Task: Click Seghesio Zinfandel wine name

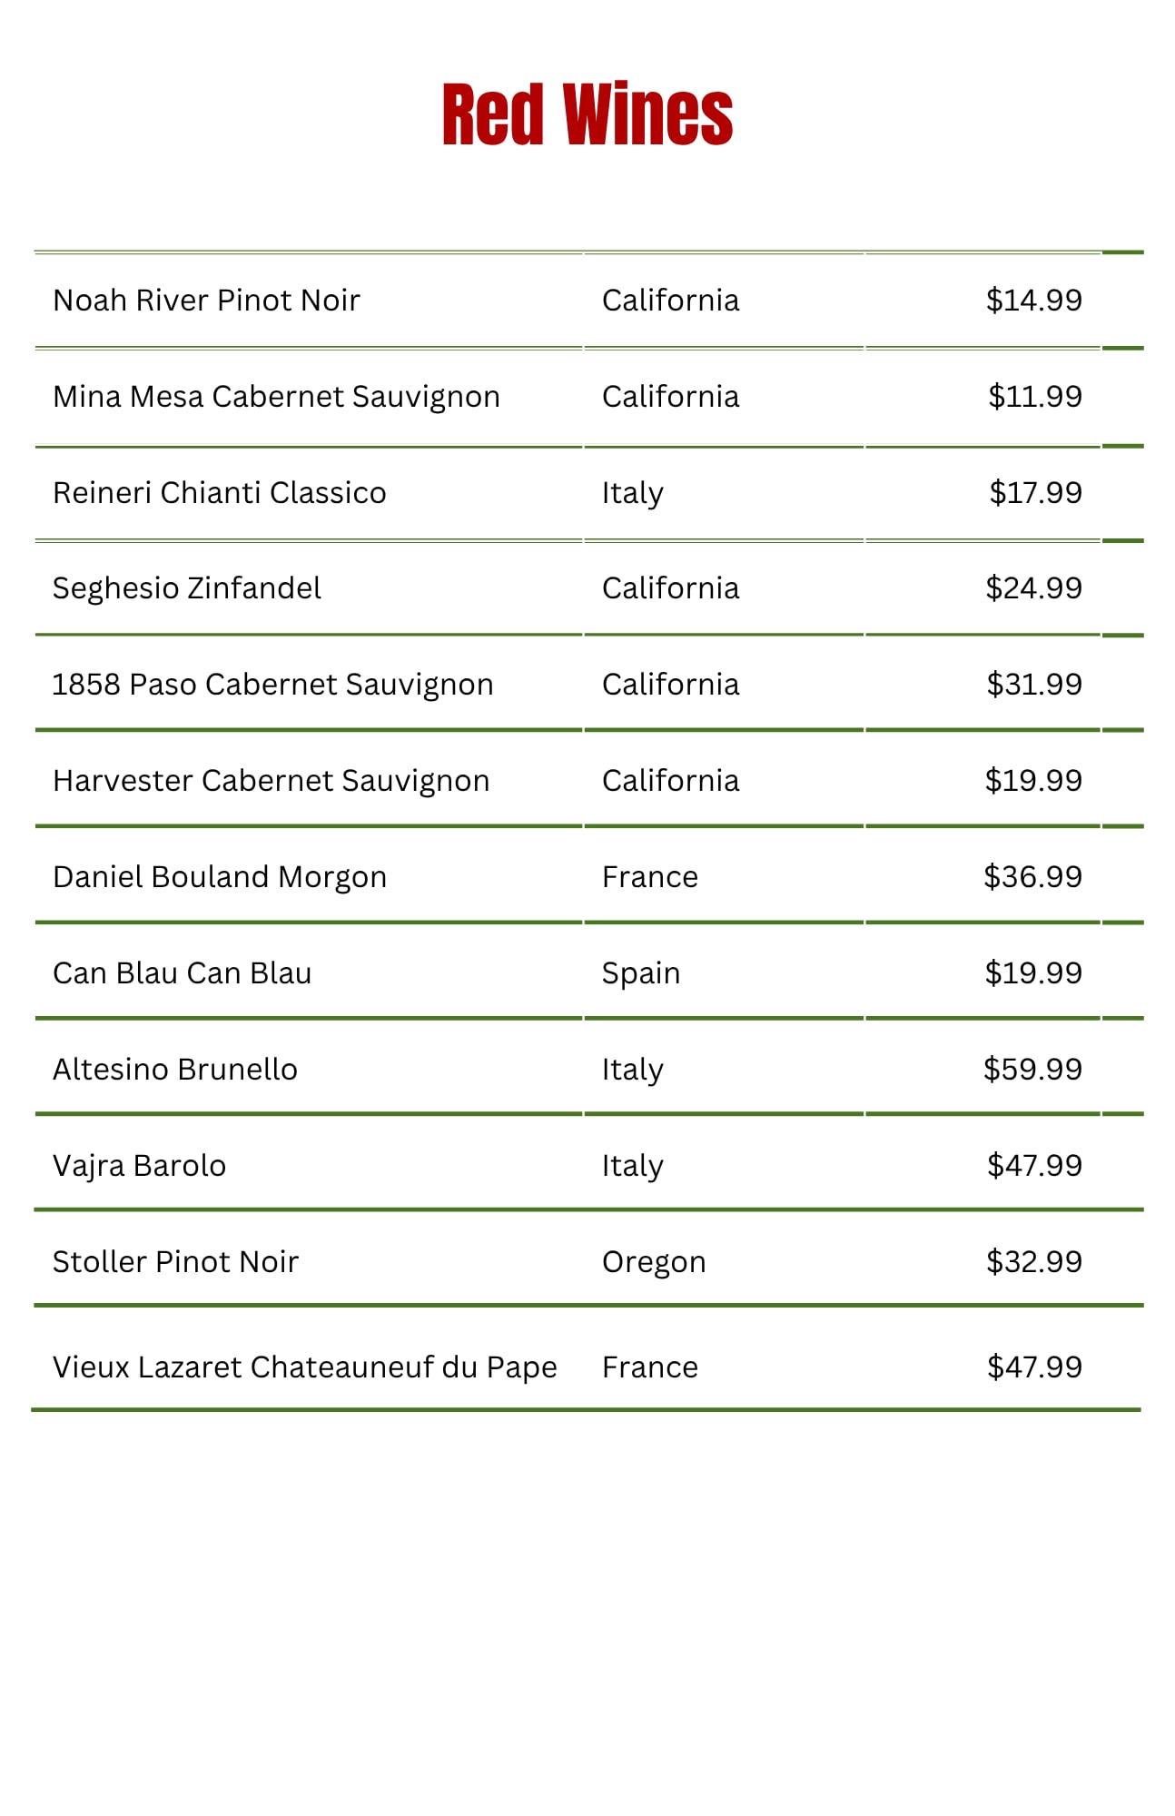Action: tap(186, 588)
